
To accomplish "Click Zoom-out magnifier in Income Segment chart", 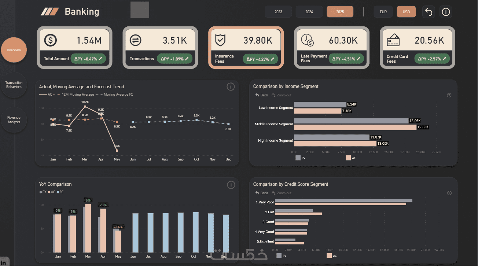I will (x=273, y=95).
